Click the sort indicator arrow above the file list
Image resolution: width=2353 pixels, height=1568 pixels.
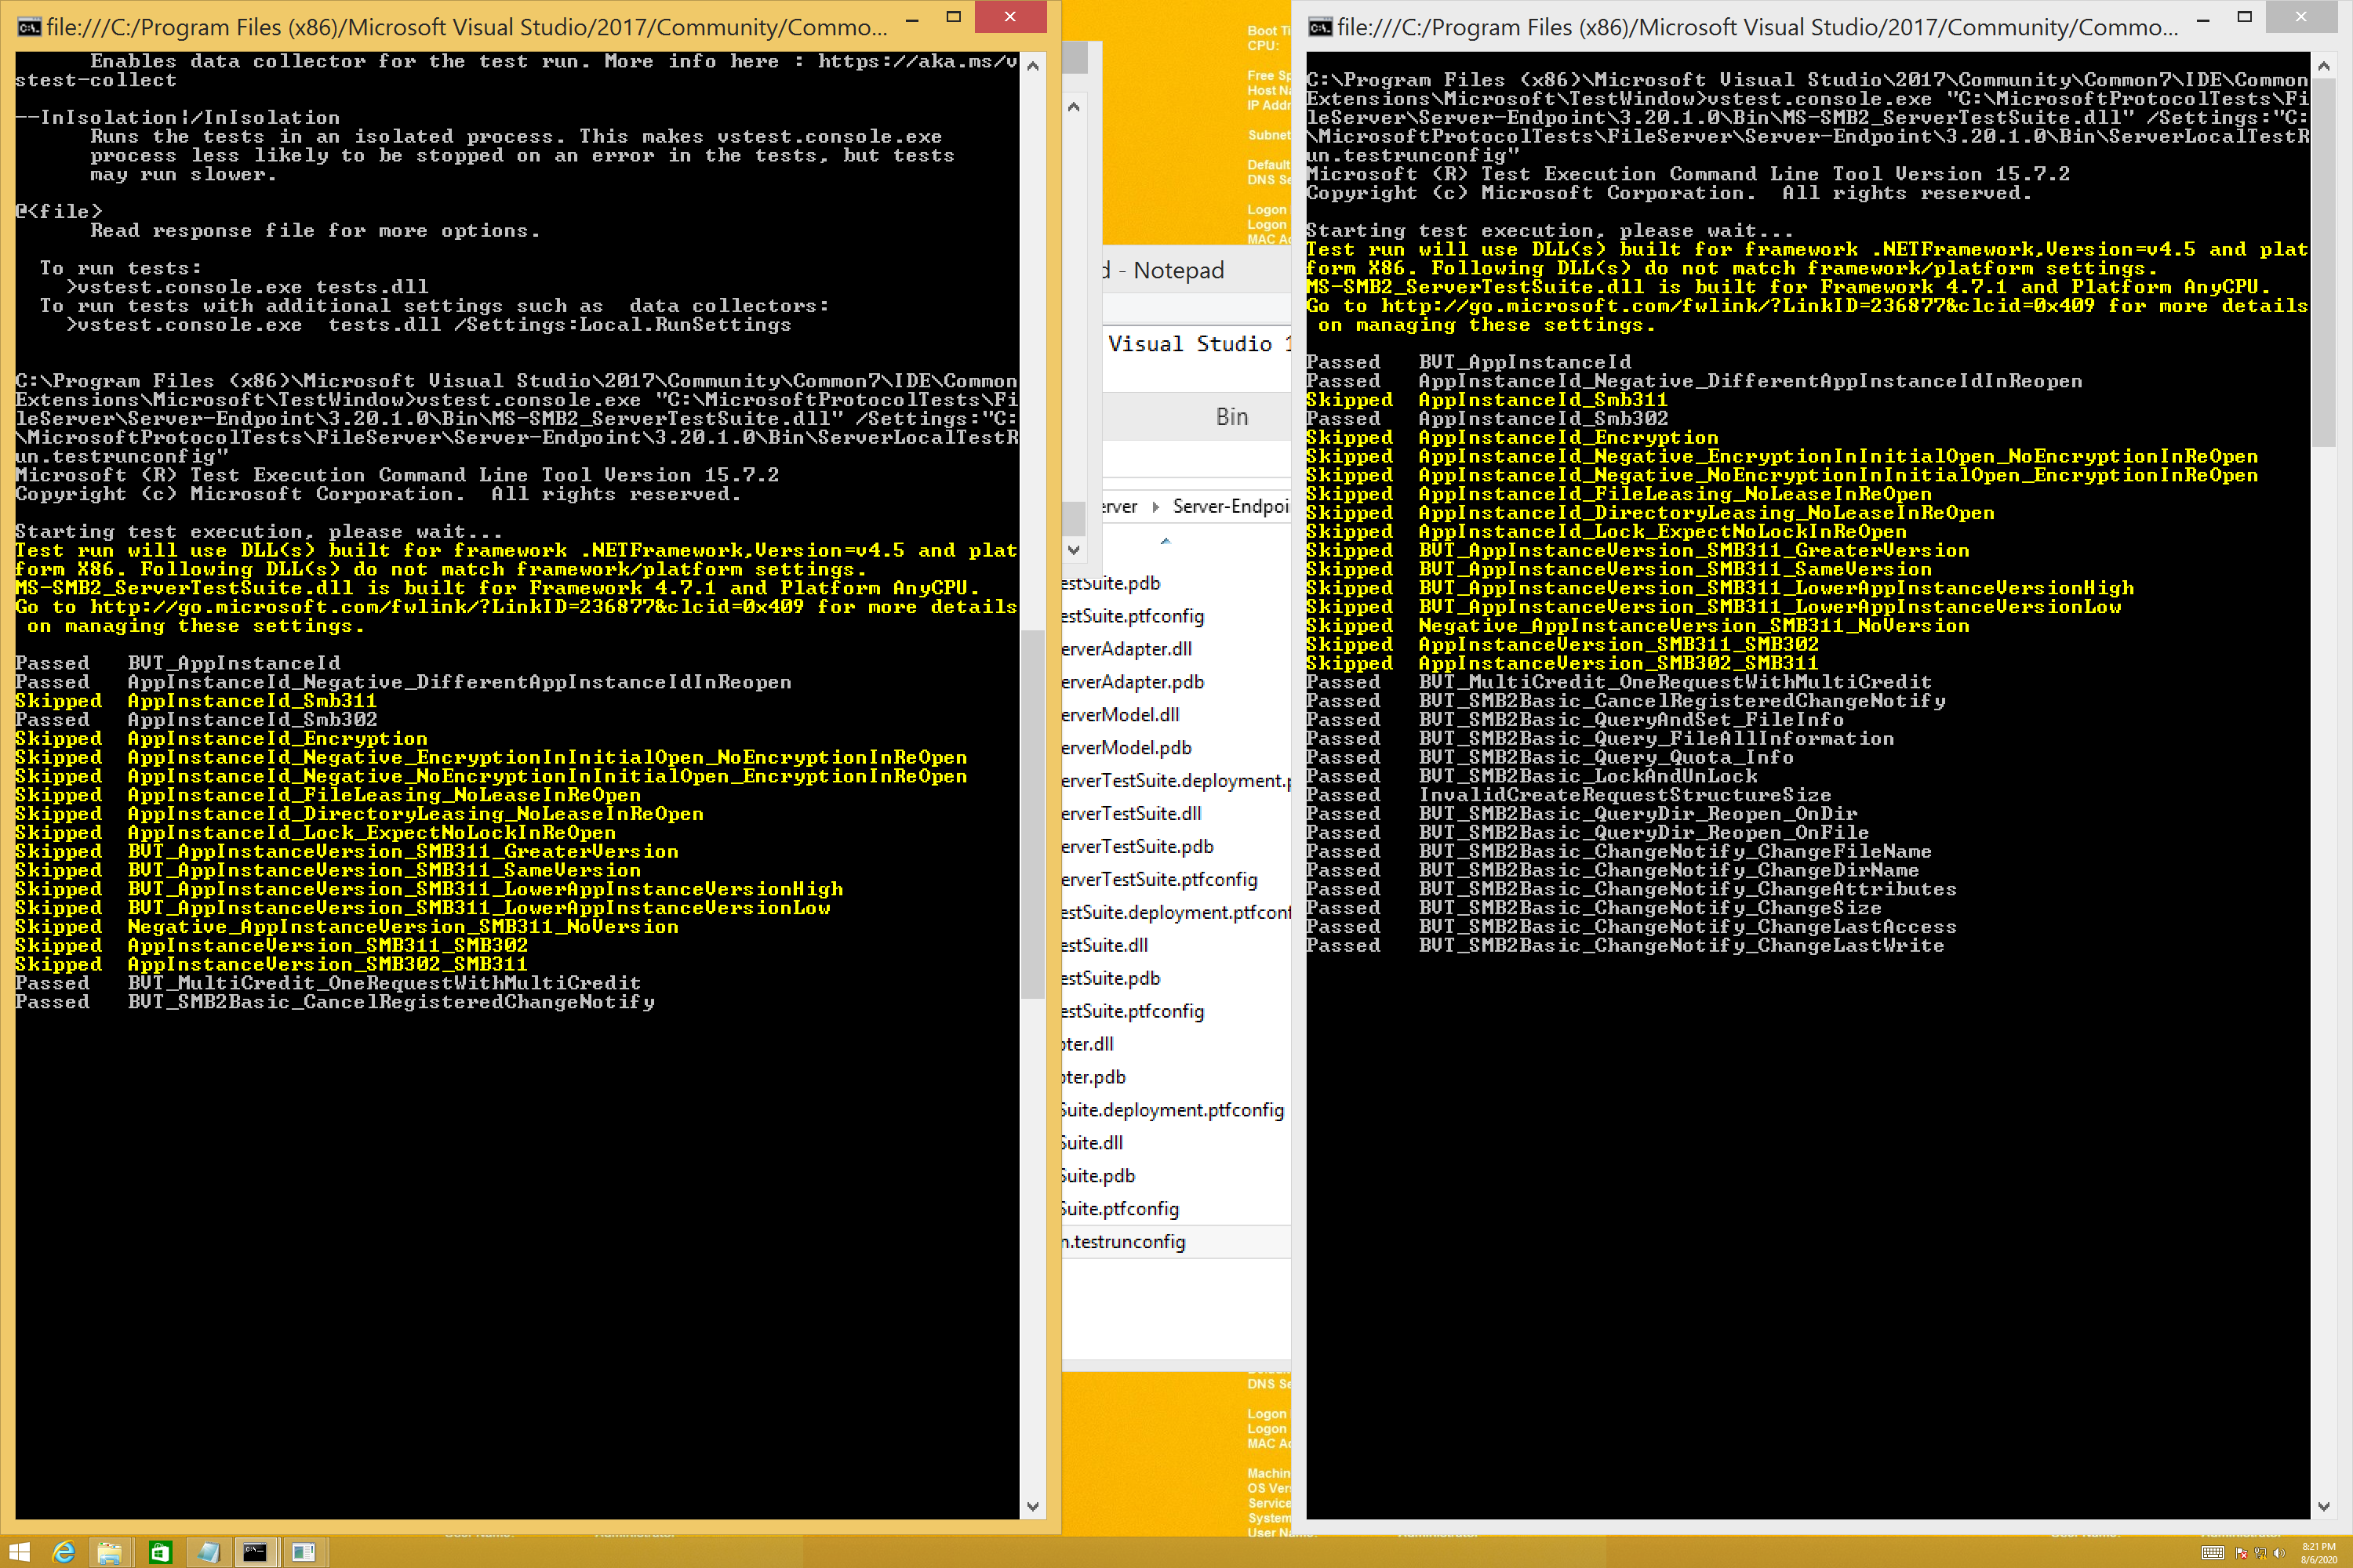pyautogui.click(x=1165, y=540)
